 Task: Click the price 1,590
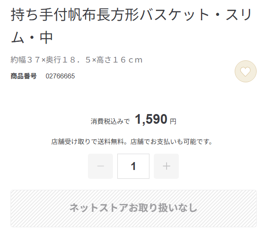pyautogui.click(x=151, y=119)
